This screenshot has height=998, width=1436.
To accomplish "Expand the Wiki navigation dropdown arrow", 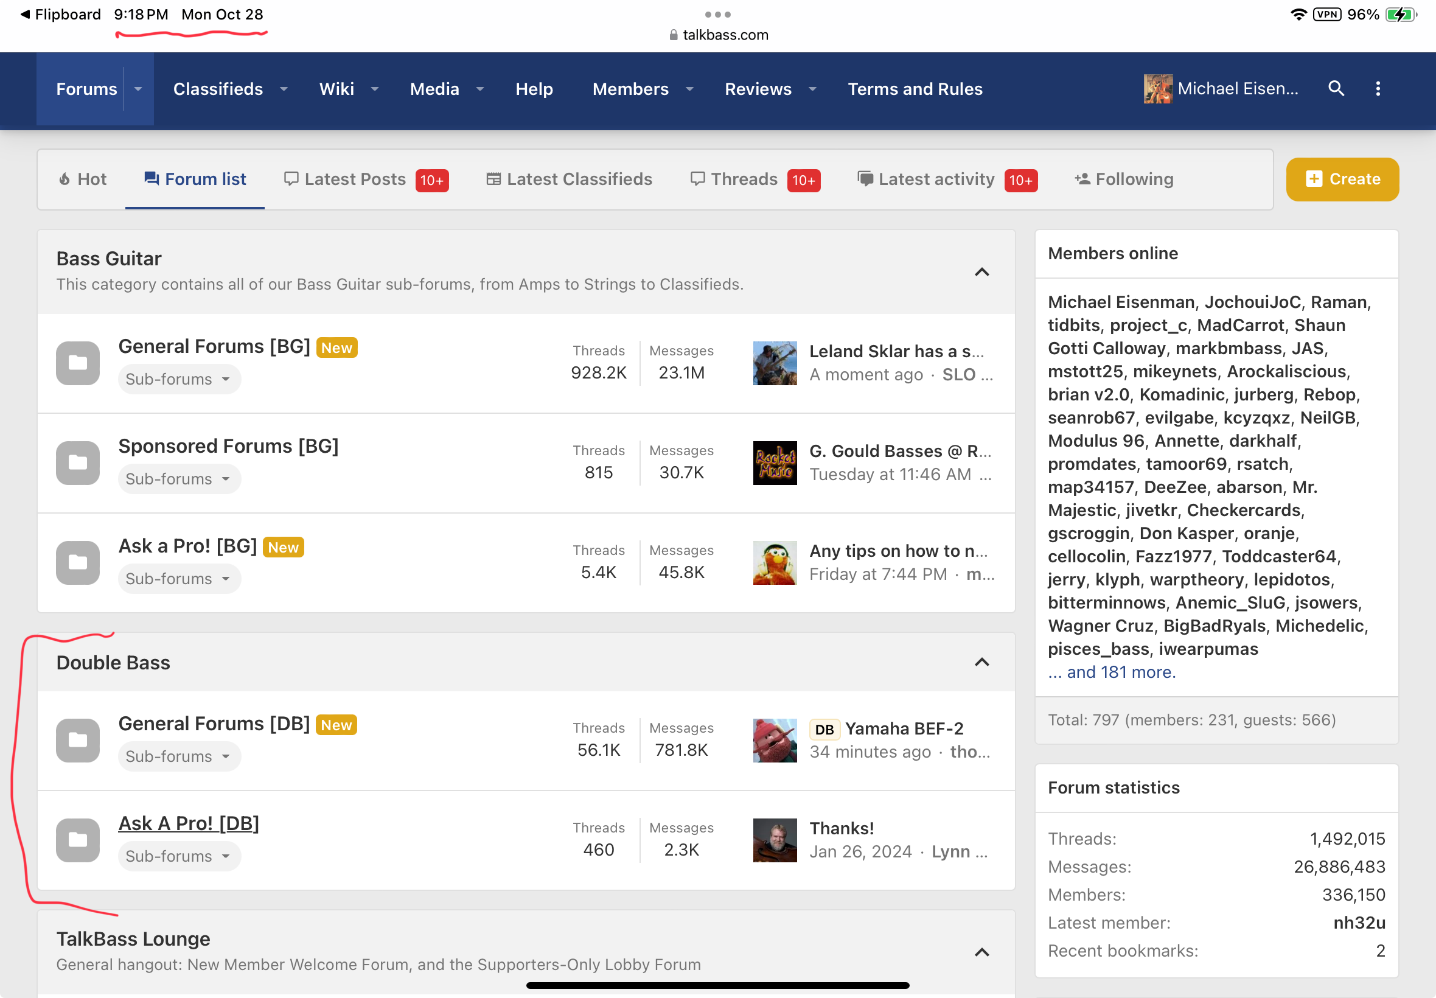I will pos(374,89).
